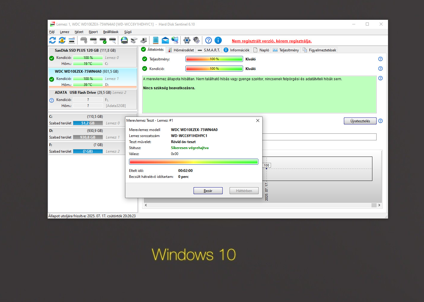This screenshot has height=302, width=424.
Task: Click the test dialog rainbow progress bar
Action: pyautogui.click(x=194, y=162)
